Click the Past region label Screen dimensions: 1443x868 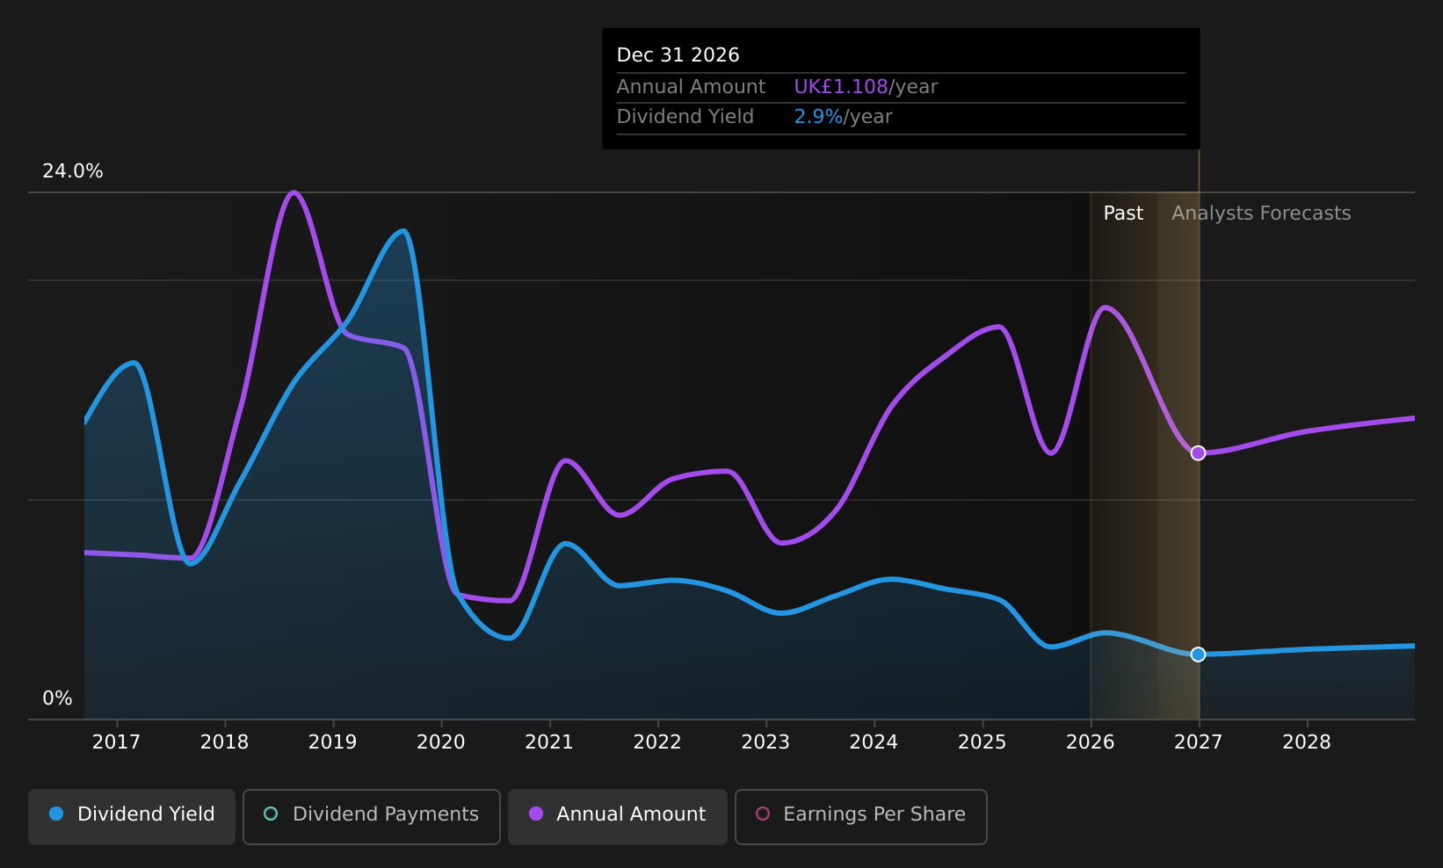(x=1123, y=213)
